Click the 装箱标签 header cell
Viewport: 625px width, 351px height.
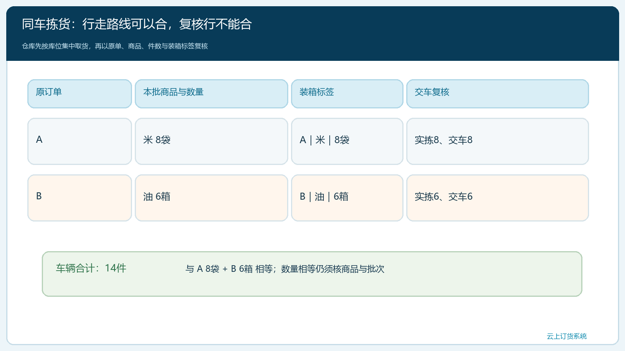pos(347,94)
